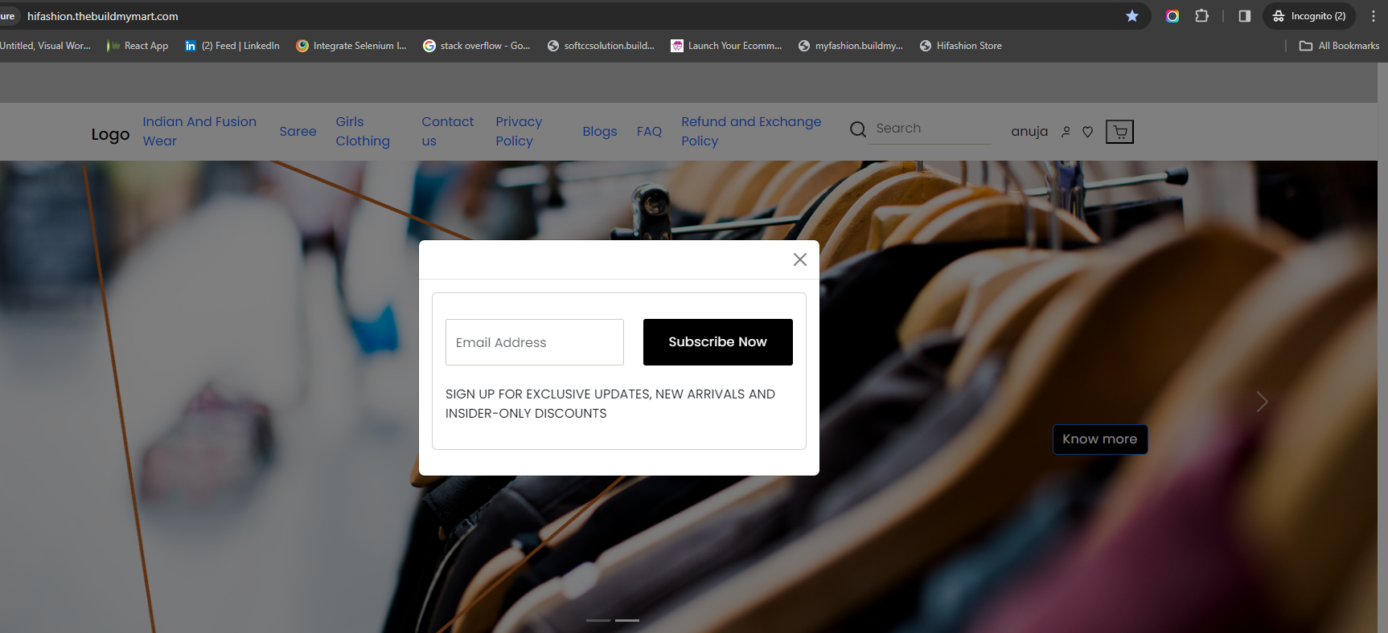Open the wishlist heart icon
The width and height of the screenshot is (1388, 633).
coord(1087,132)
